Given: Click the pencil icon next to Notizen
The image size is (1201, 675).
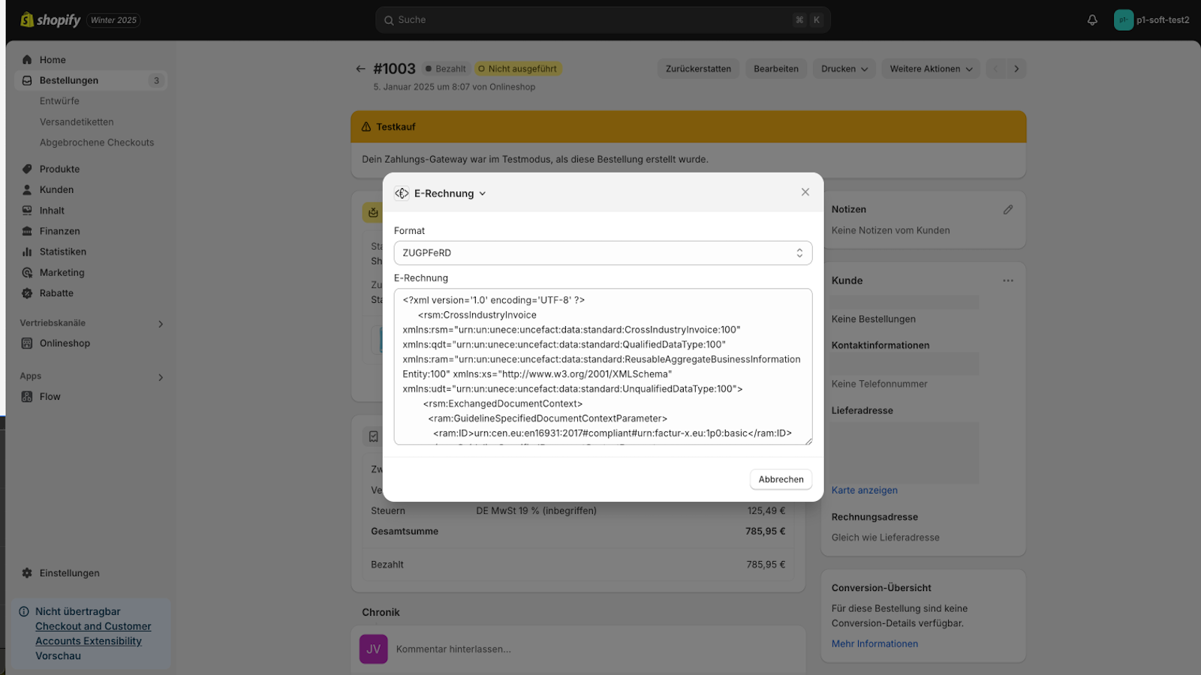Looking at the screenshot, I should [x=1008, y=209].
